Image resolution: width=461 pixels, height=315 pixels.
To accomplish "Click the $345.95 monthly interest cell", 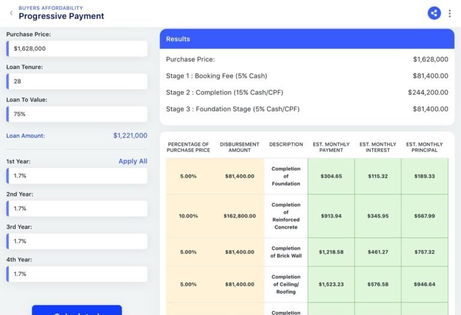I will pos(378,216).
